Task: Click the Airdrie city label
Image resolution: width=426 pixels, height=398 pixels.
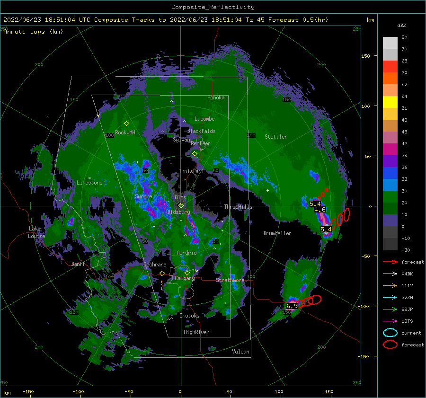Action: [186, 253]
